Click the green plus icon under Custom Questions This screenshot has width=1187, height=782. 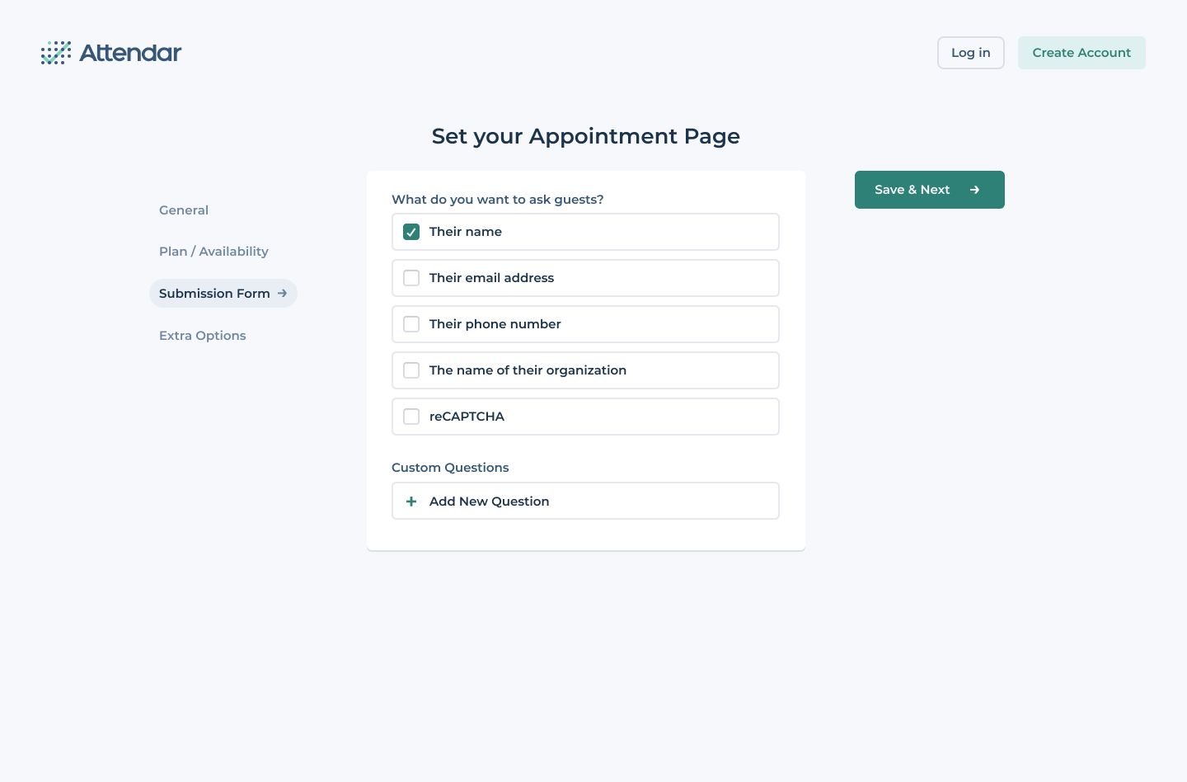(x=411, y=502)
